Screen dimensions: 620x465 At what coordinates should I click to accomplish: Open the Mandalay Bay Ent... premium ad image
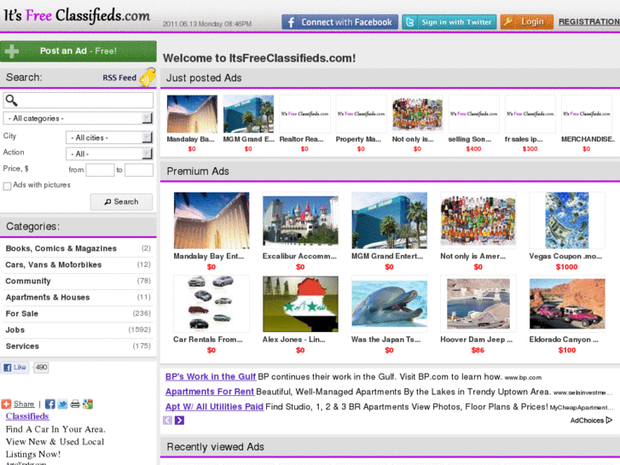(x=211, y=220)
